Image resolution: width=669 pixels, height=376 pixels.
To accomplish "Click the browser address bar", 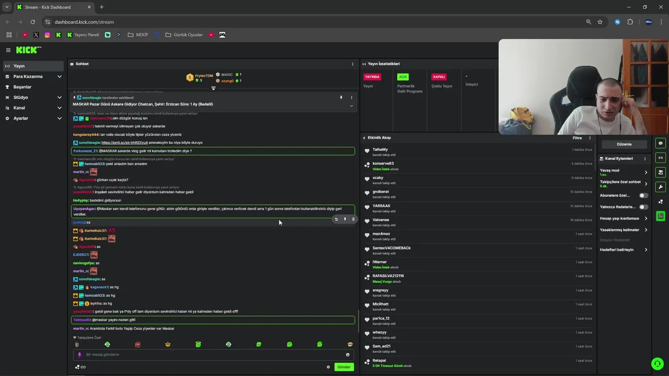I will (x=314, y=22).
